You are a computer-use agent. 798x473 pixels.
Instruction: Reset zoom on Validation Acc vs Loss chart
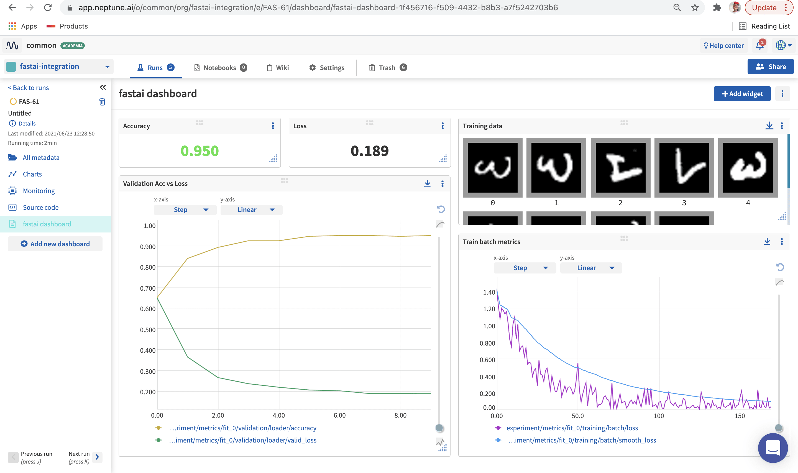point(441,209)
